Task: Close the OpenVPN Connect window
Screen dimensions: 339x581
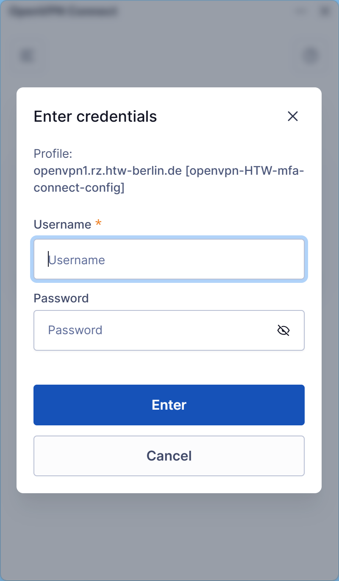Action: [325, 11]
